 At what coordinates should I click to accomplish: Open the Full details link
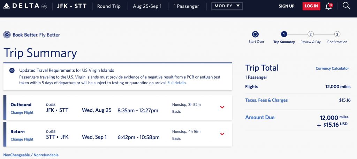(x=177, y=83)
